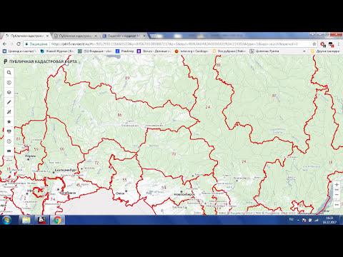
Task: Open the help question mark icon
Action: 9,141
